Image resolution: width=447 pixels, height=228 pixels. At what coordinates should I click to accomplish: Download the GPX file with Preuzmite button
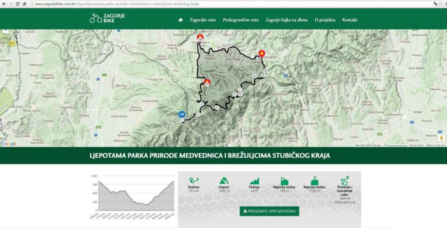point(269,211)
